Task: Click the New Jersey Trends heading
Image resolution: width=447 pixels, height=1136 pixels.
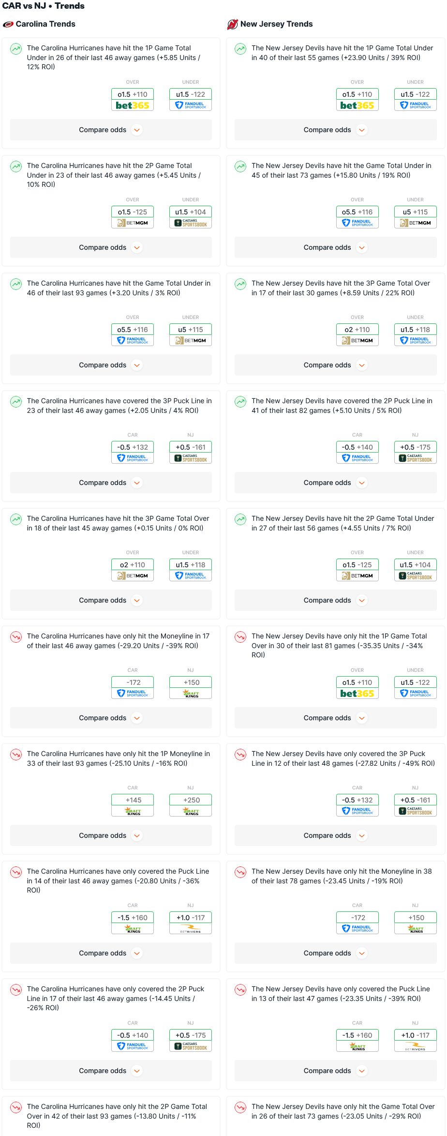Action: (x=276, y=24)
